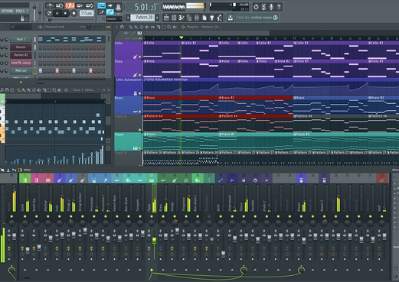Open the channel rack 'All' filter dropdown
Viewport: 399px width, 282px height.
(x=21, y=27)
